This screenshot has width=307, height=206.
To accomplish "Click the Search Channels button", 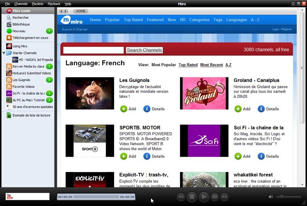I will click(x=144, y=50).
